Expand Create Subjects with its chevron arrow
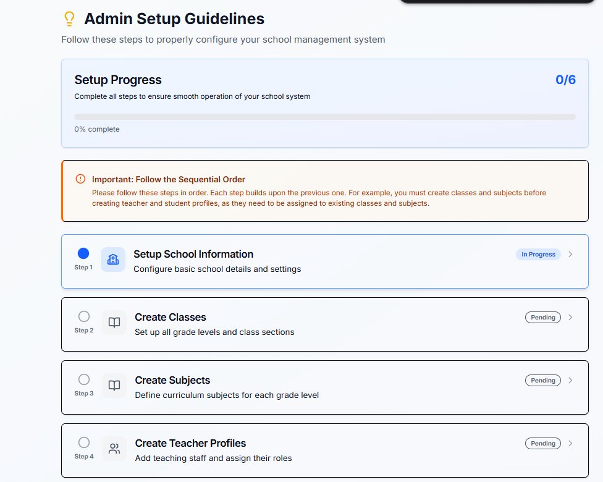Viewport: 603px width, 482px height. [570, 381]
